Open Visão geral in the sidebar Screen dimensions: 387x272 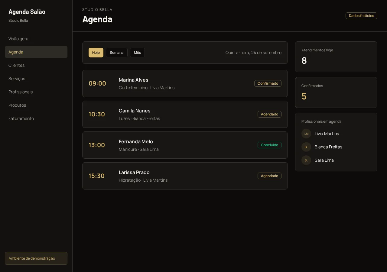[36, 39]
